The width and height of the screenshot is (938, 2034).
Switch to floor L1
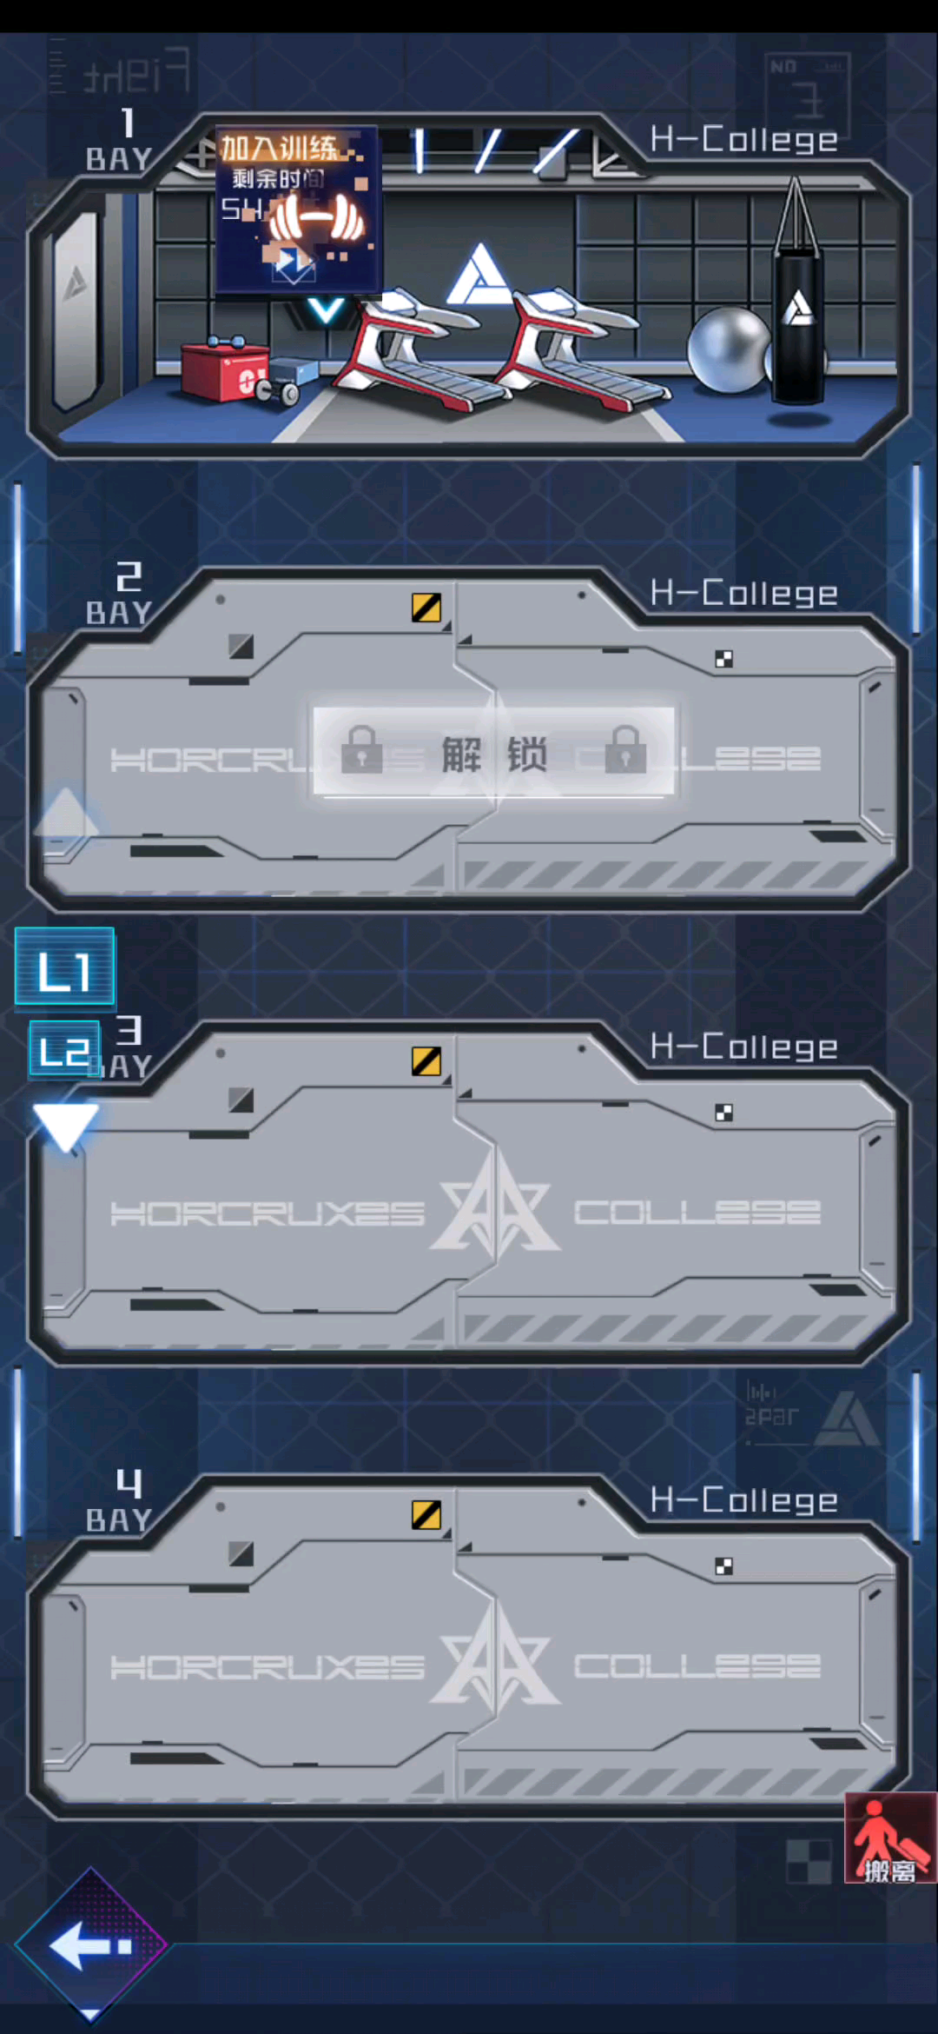coord(64,967)
